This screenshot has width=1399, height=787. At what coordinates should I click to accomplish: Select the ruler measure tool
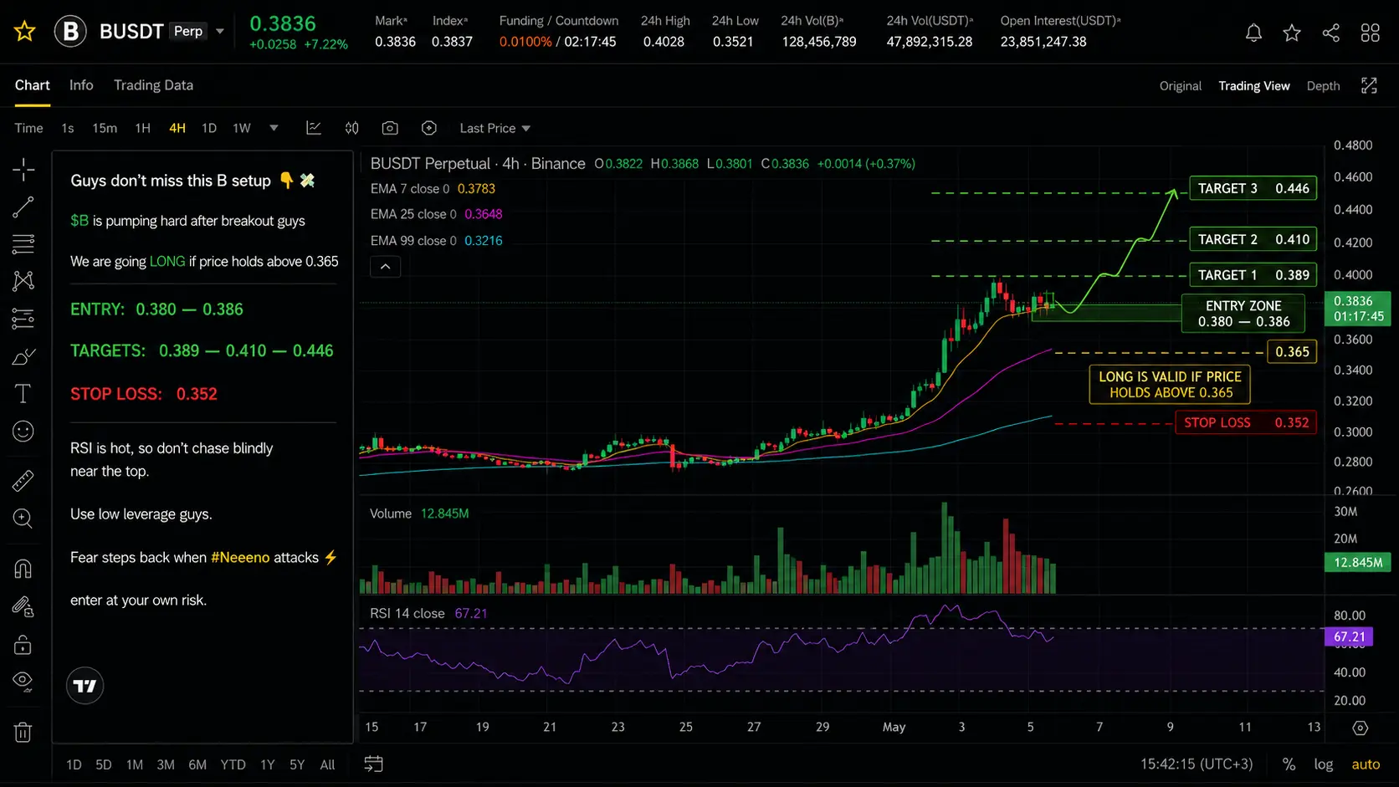click(23, 481)
